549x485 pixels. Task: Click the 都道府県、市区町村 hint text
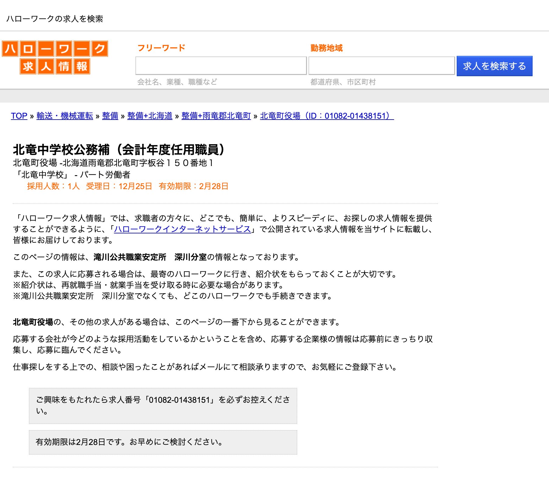[x=343, y=82]
